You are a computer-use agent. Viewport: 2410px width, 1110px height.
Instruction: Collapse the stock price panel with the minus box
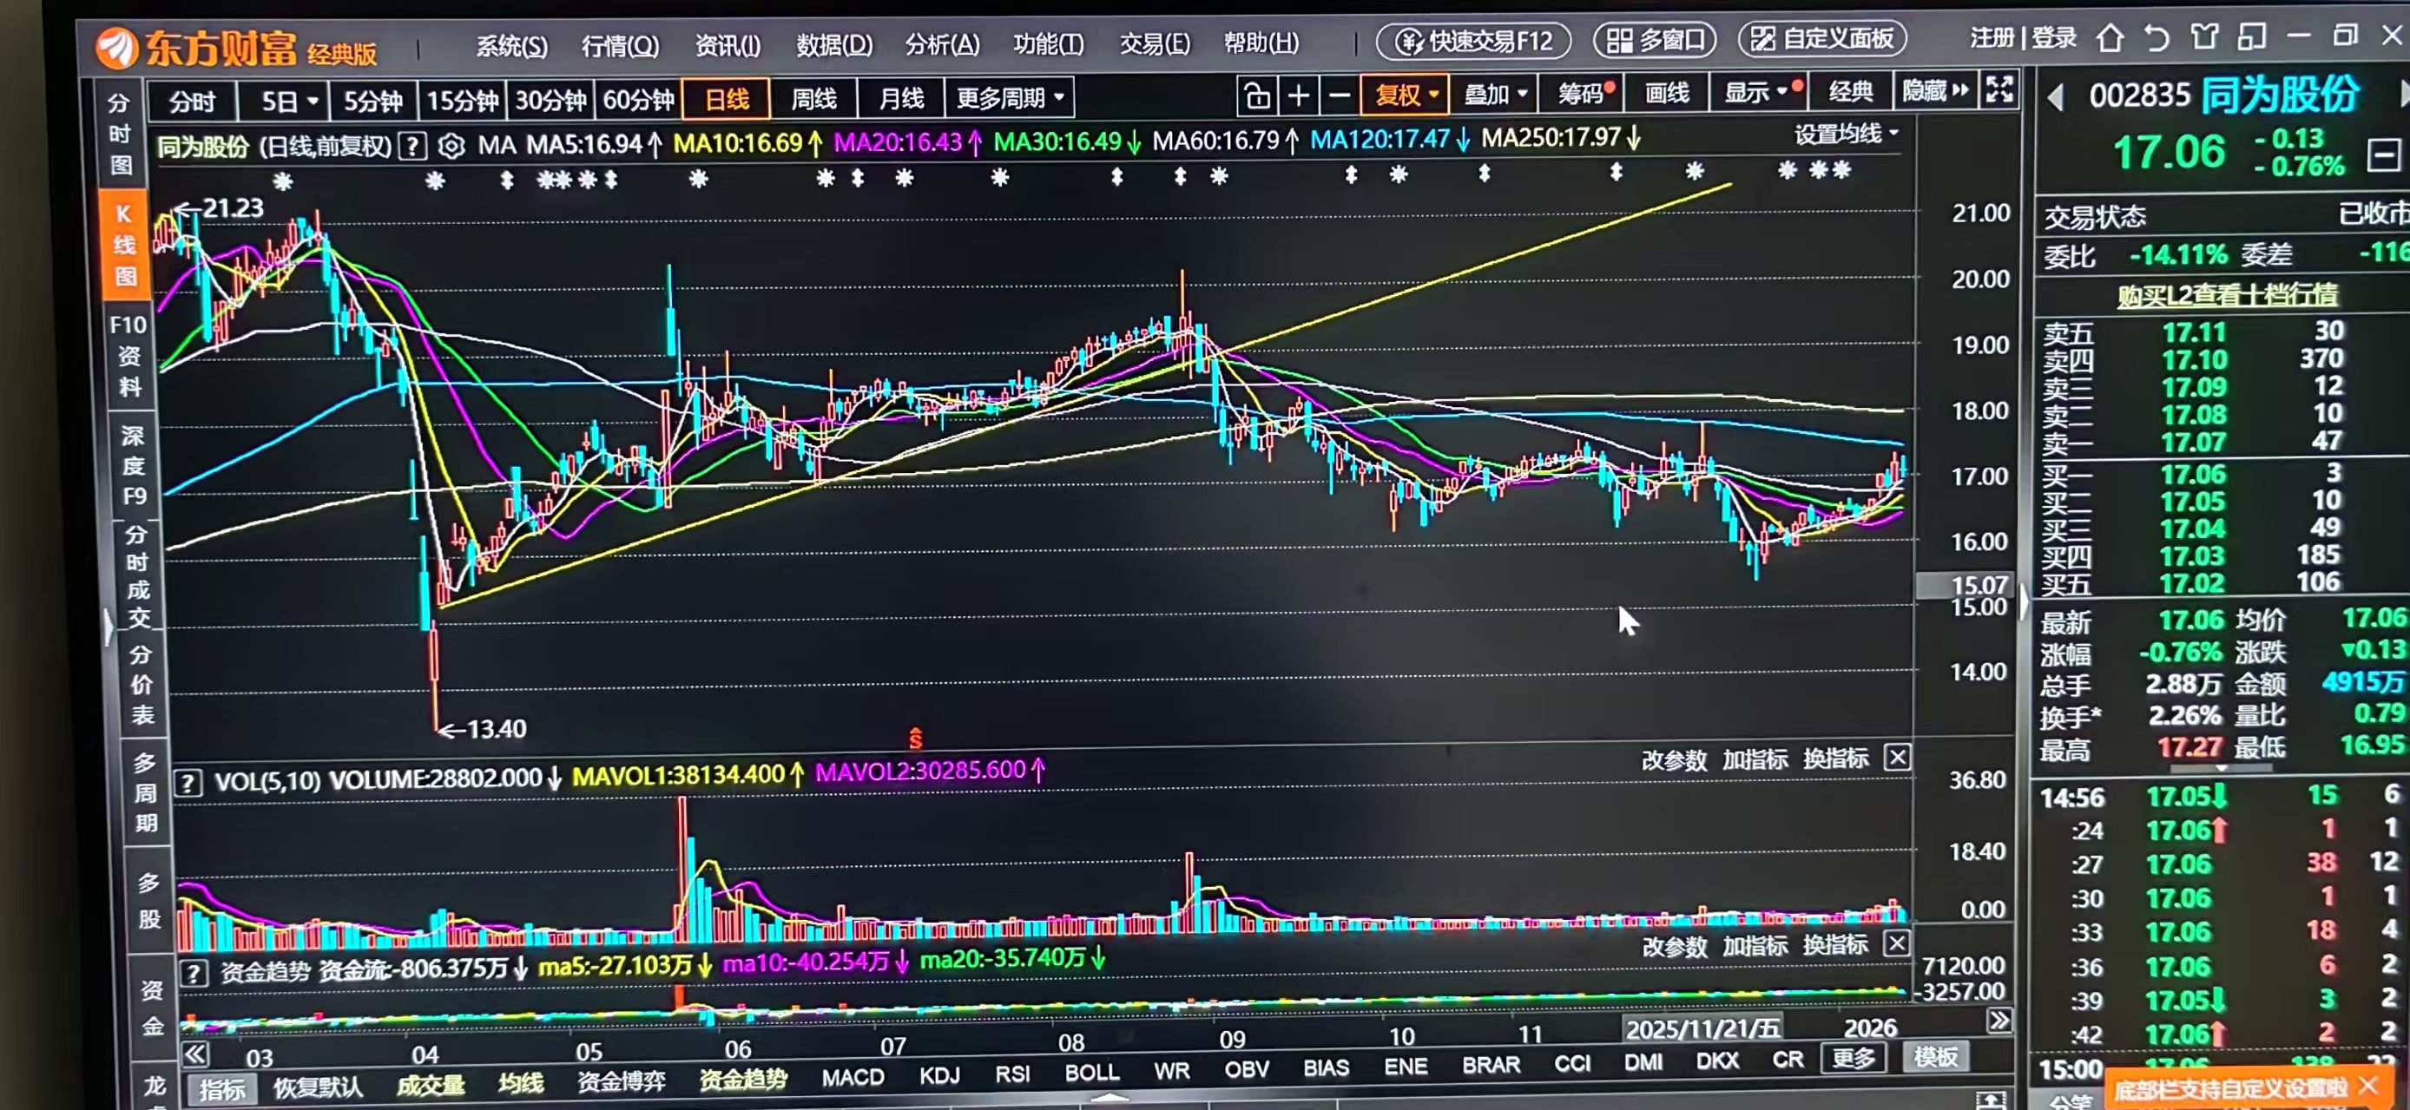tap(2384, 155)
